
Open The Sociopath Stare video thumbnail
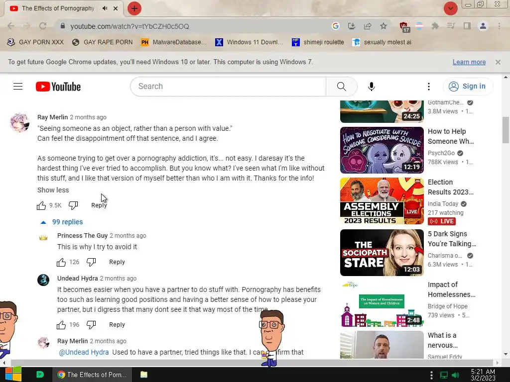[382, 252]
